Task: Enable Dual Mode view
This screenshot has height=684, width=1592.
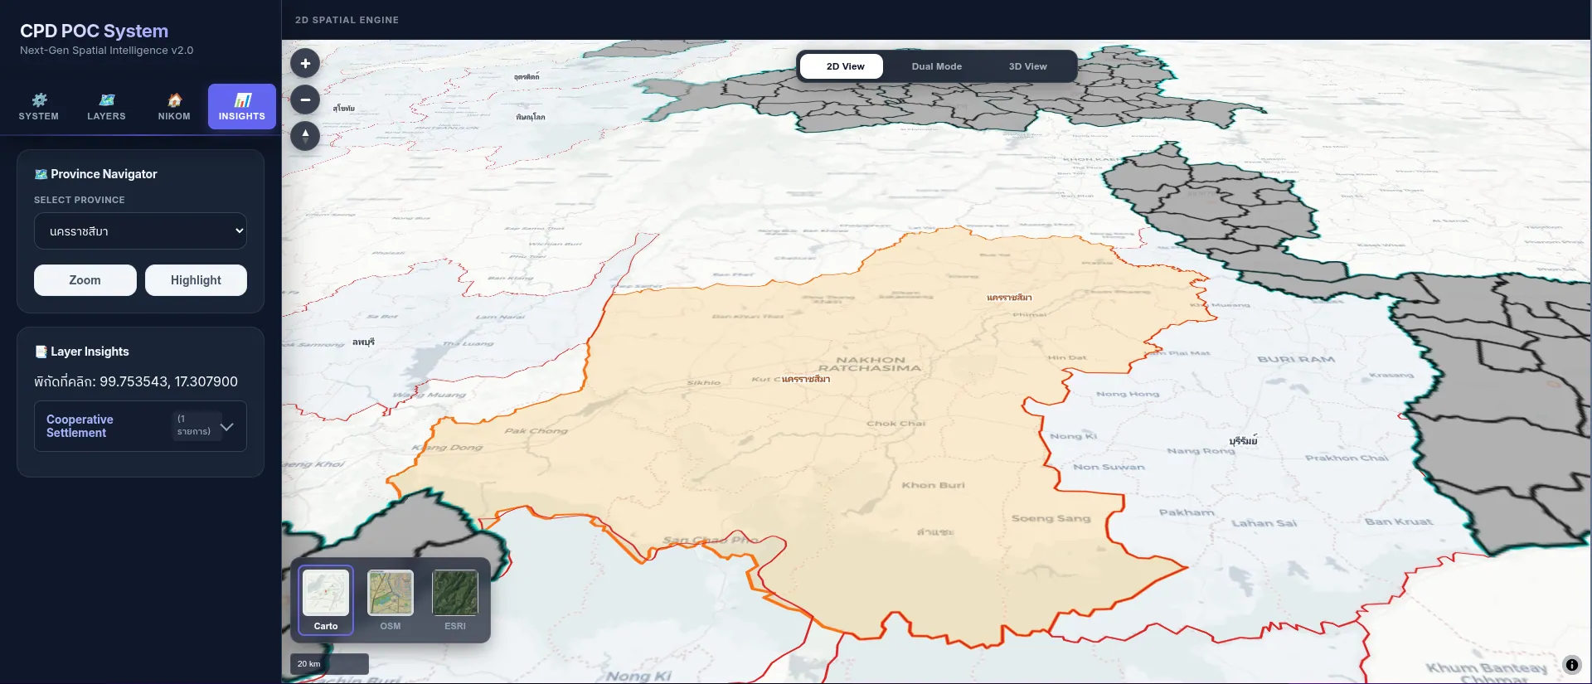Action: click(936, 66)
